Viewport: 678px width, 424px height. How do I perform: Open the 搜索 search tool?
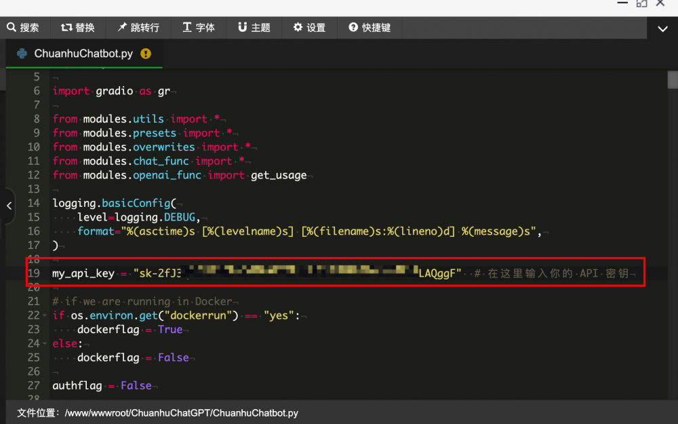(x=24, y=28)
